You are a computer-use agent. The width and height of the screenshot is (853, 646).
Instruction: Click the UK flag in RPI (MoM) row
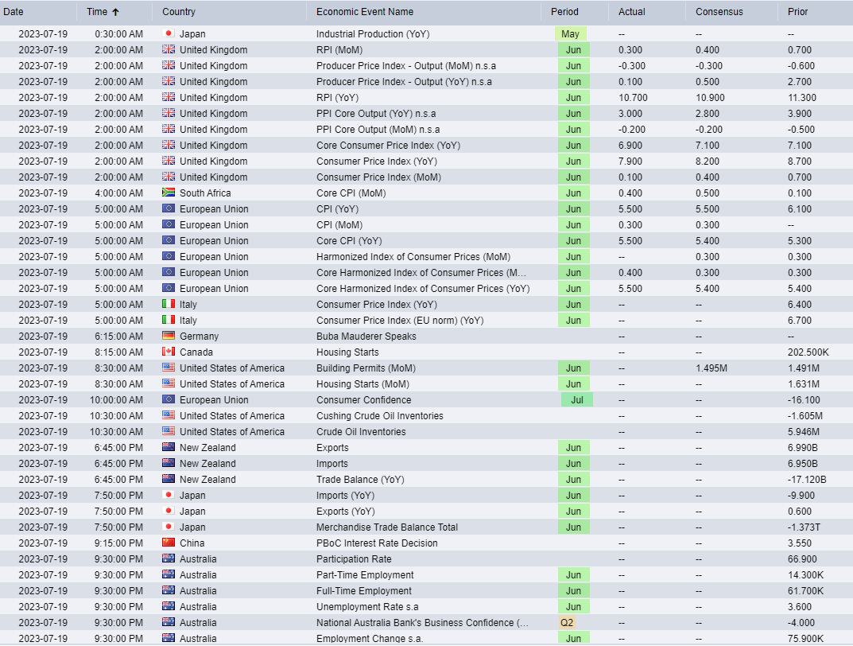pos(169,49)
